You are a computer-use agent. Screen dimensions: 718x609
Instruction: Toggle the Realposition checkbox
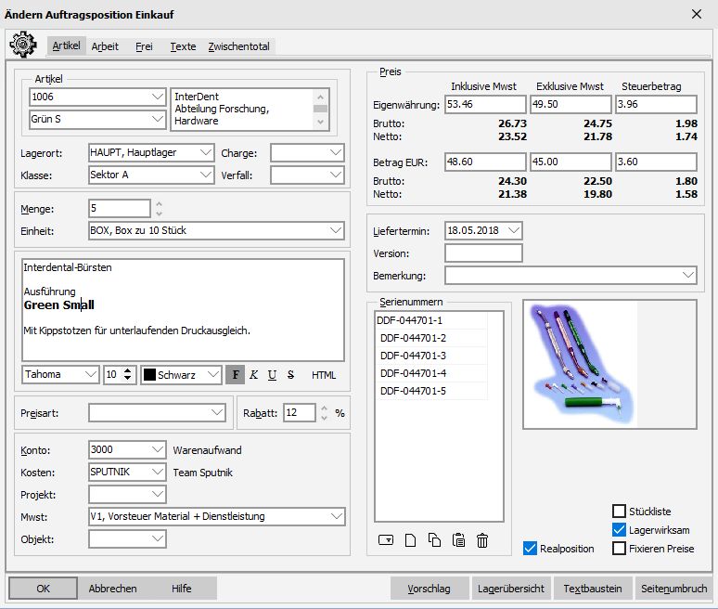coord(530,549)
